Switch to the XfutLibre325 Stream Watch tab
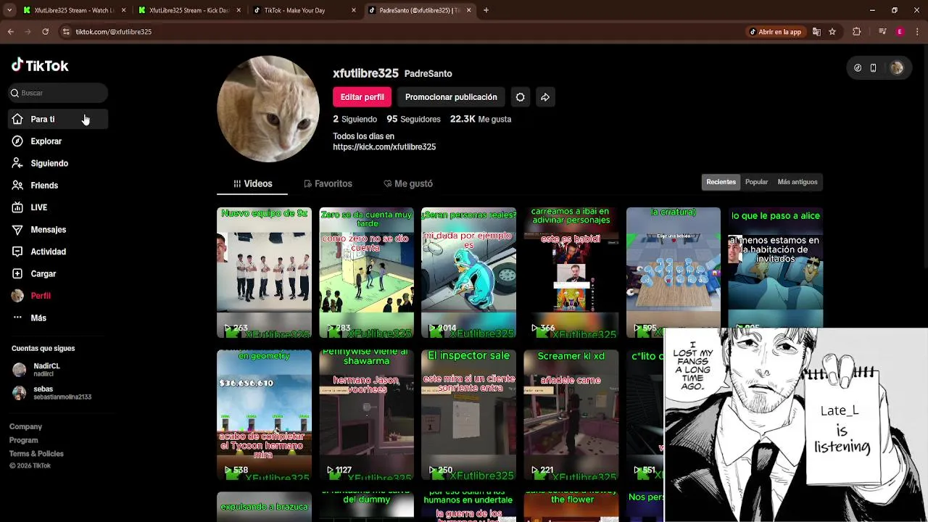 point(72,10)
